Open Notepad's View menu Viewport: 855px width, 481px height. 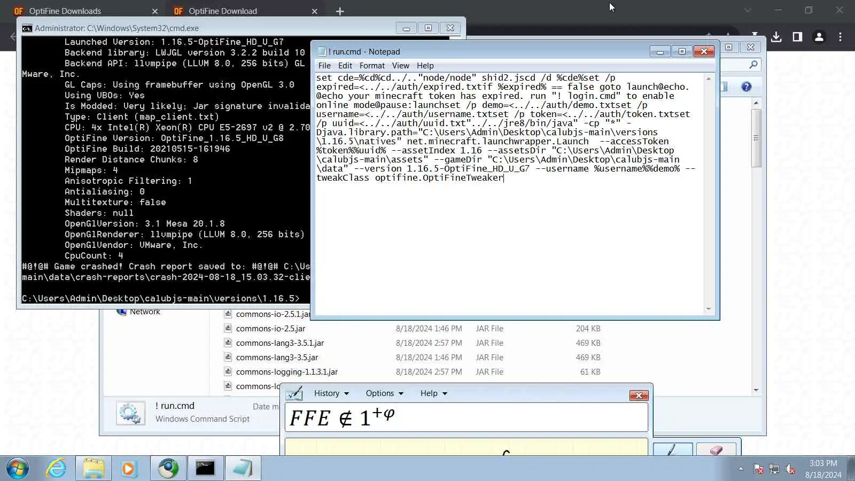pyautogui.click(x=400, y=66)
